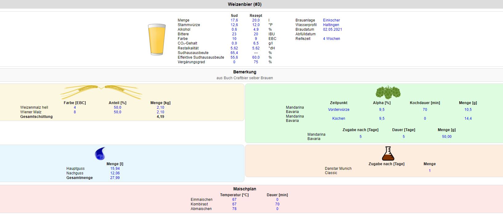
Task: Select the brew date 02.05.2021
Action: pos(332,29)
